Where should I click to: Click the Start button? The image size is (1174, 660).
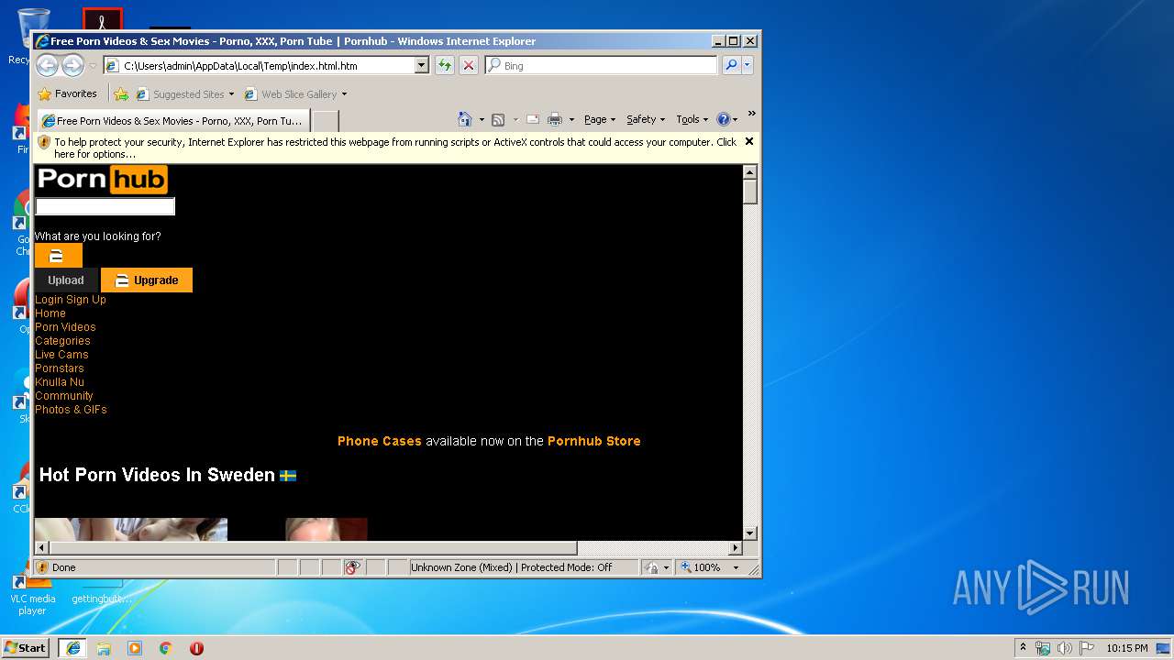(x=26, y=648)
